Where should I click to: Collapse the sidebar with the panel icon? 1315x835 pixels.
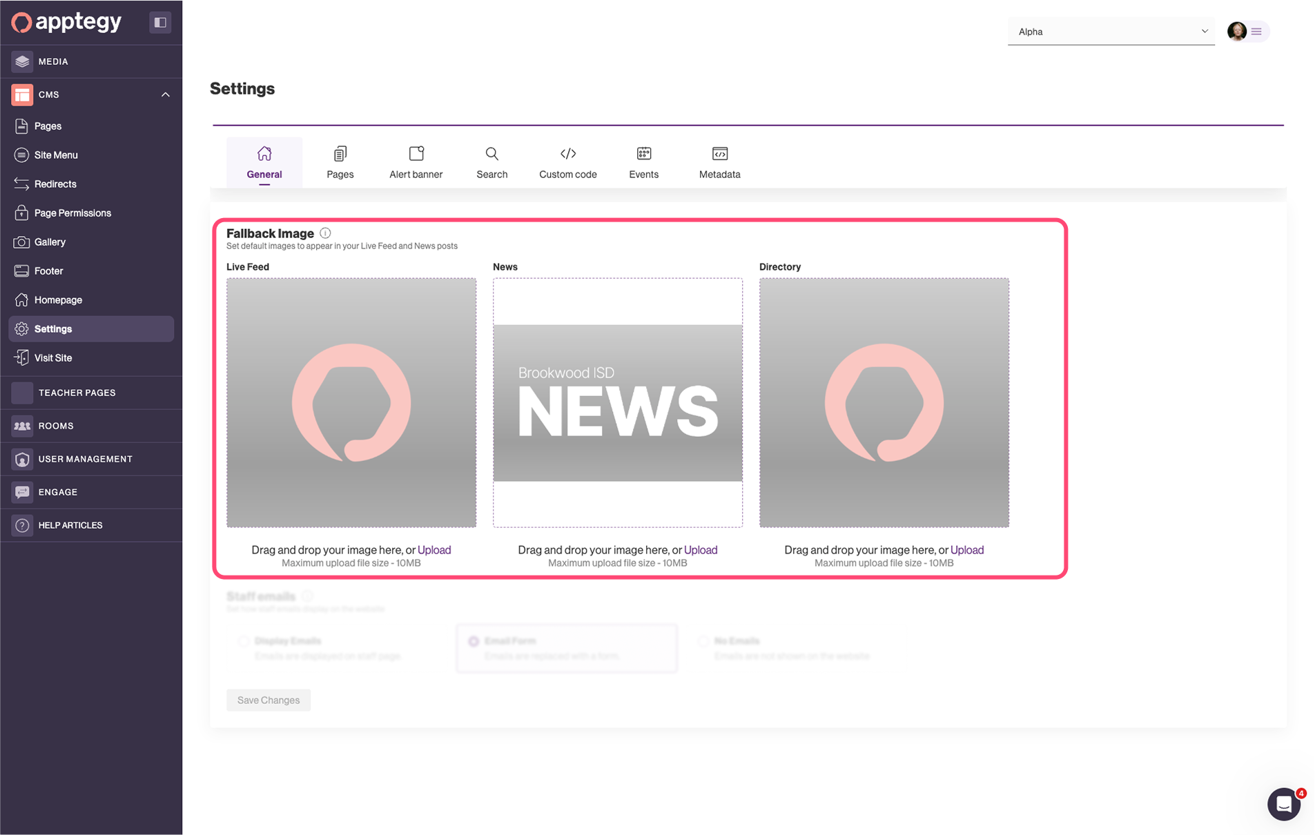160,22
